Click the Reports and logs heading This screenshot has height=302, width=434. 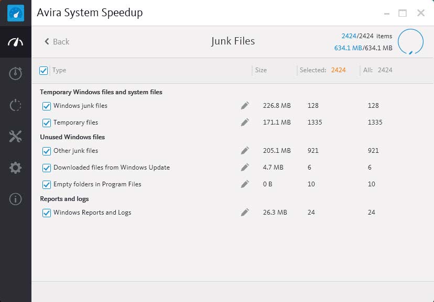64,199
